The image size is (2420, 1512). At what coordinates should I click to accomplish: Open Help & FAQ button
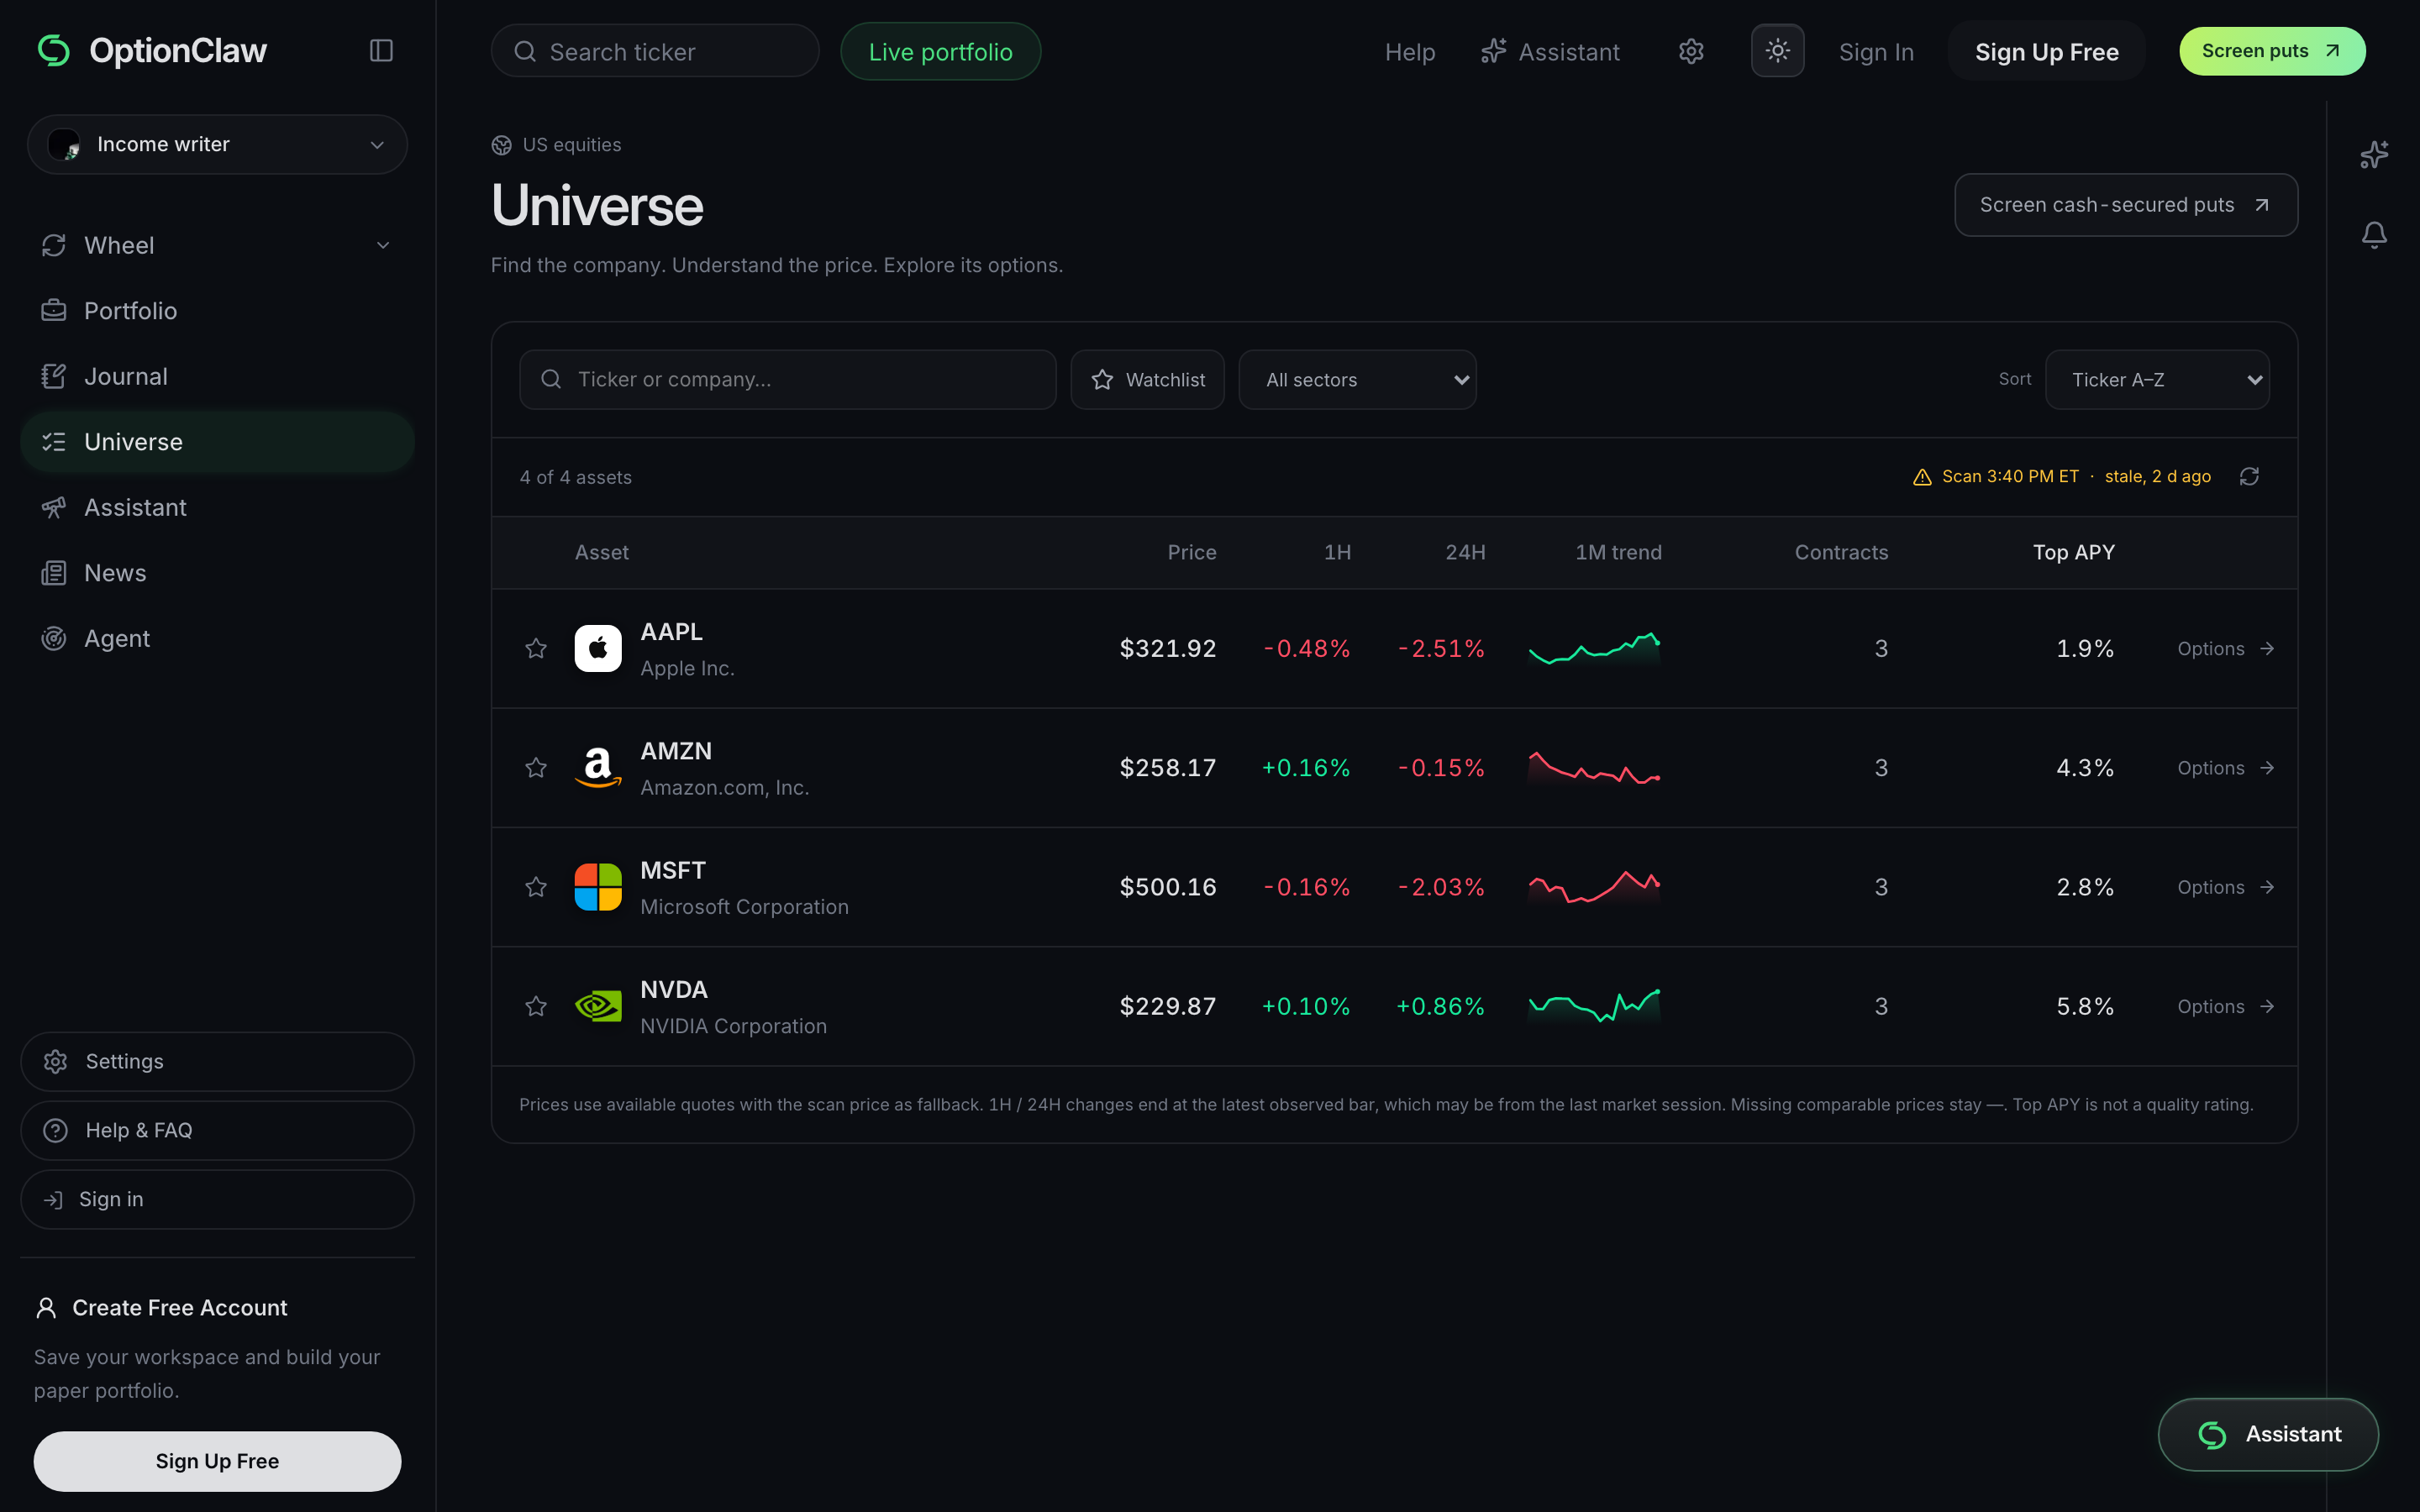point(217,1130)
